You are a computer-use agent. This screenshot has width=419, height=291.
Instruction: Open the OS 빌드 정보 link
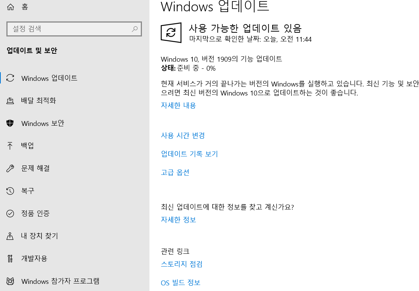(181, 283)
